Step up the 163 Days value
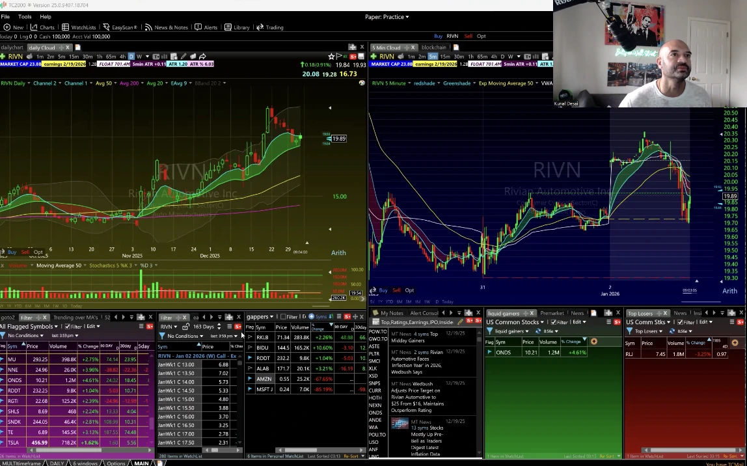747x466 pixels. 219,325
